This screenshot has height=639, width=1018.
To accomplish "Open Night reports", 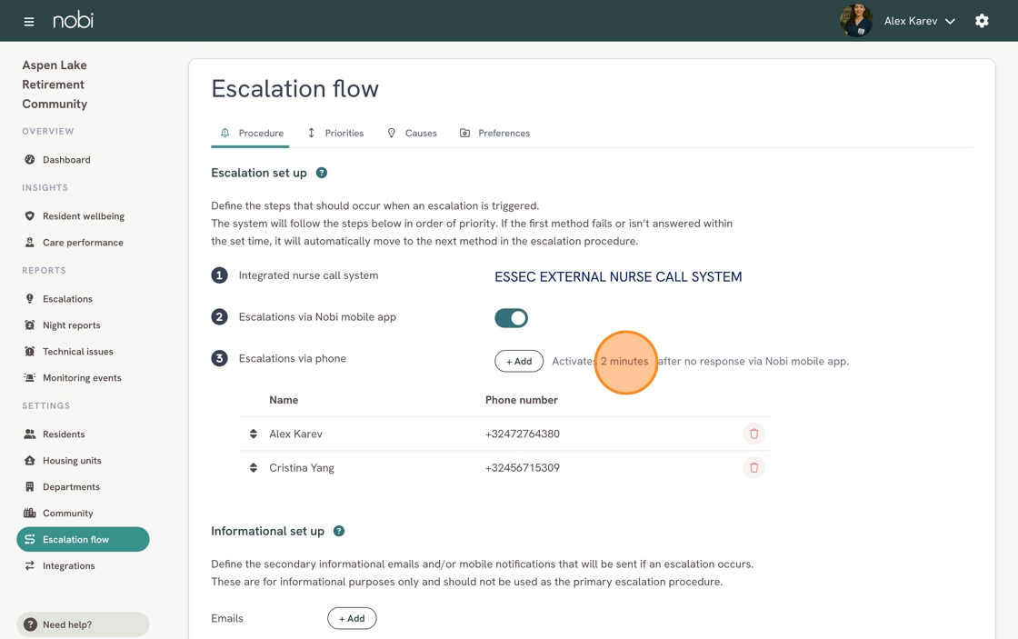I will pyautogui.click(x=72, y=325).
